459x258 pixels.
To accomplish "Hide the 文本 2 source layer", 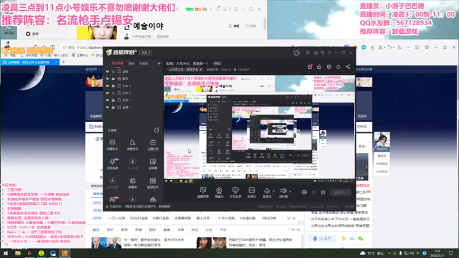I will click(107, 93).
